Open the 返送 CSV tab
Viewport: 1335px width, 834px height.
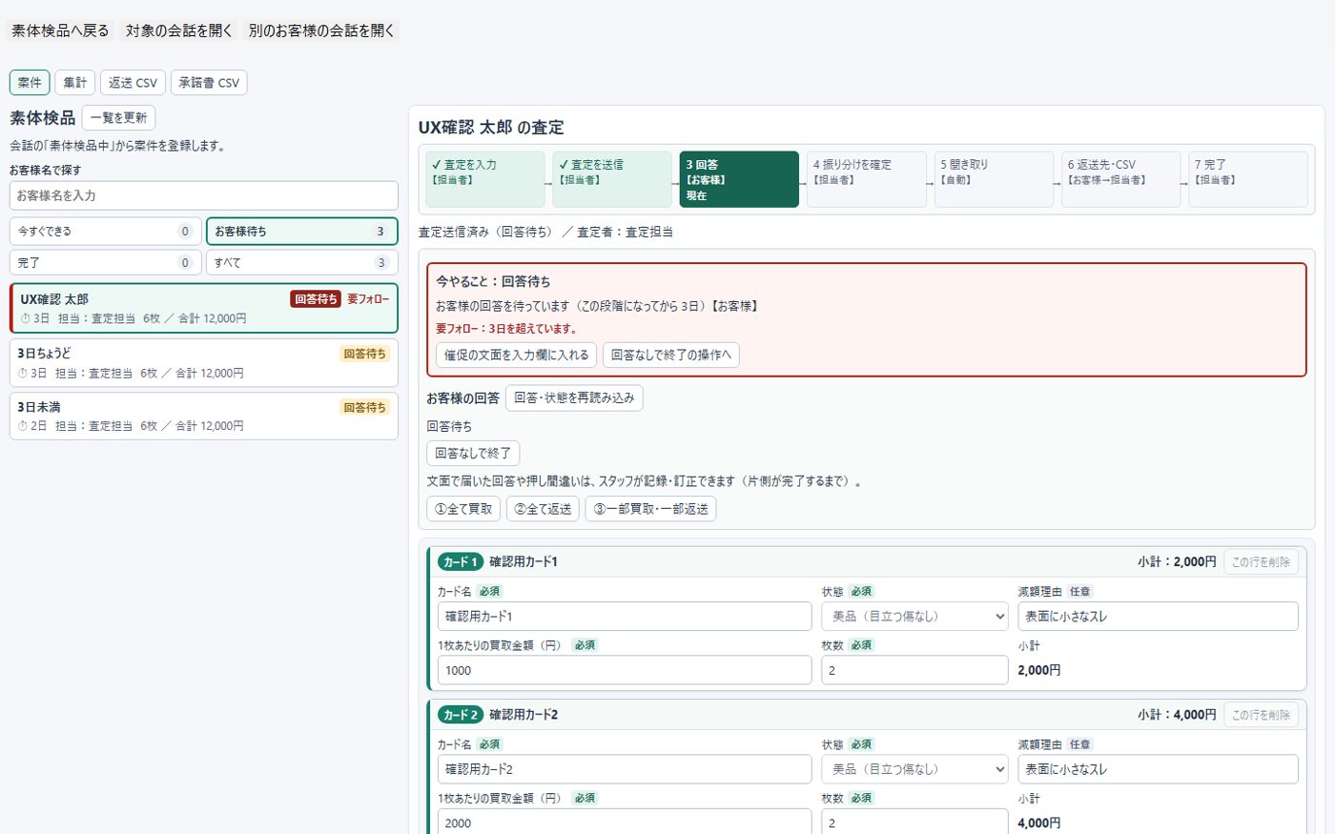(133, 83)
